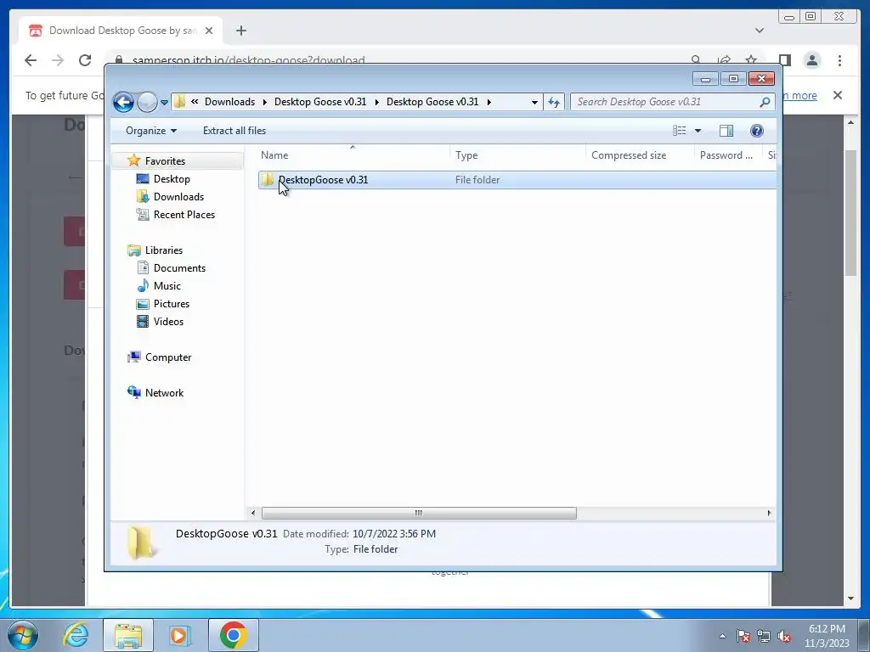Click the horizontal scrollbar thumb in file list
Screen dimensions: 870x652
[x=419, y=513]
